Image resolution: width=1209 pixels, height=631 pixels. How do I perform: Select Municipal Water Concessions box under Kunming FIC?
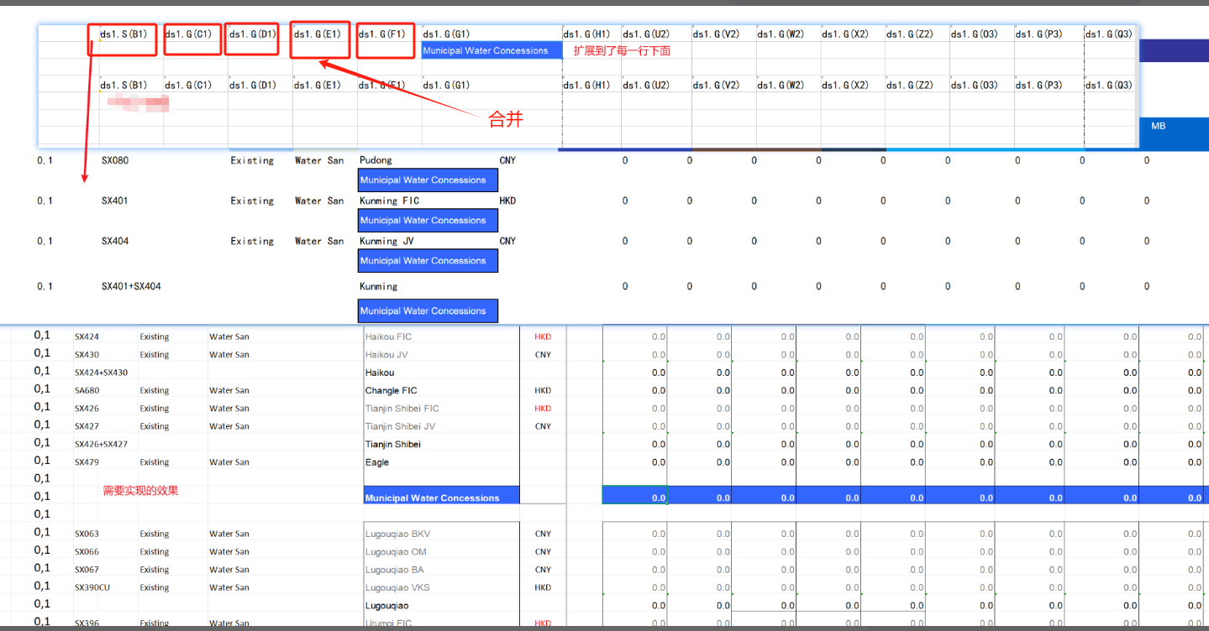(x=428, y=220)
